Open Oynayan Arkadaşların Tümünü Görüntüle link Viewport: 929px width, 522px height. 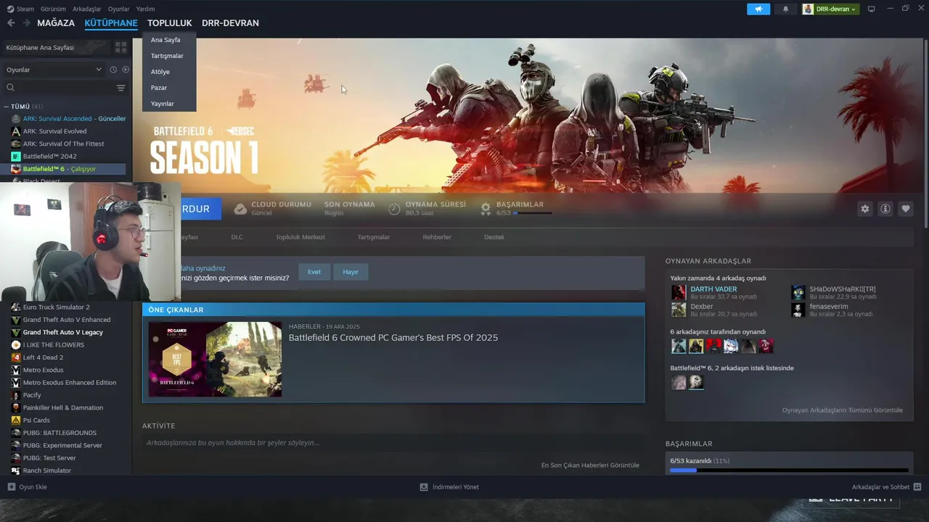(x=842, y=410)
